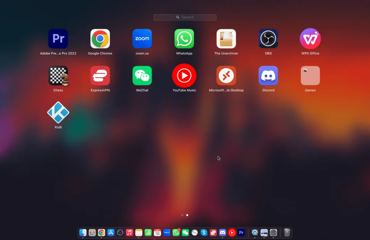Open the Games folder in Launchpad
This screenshot has height=240, width=370.
coord(310,75)
